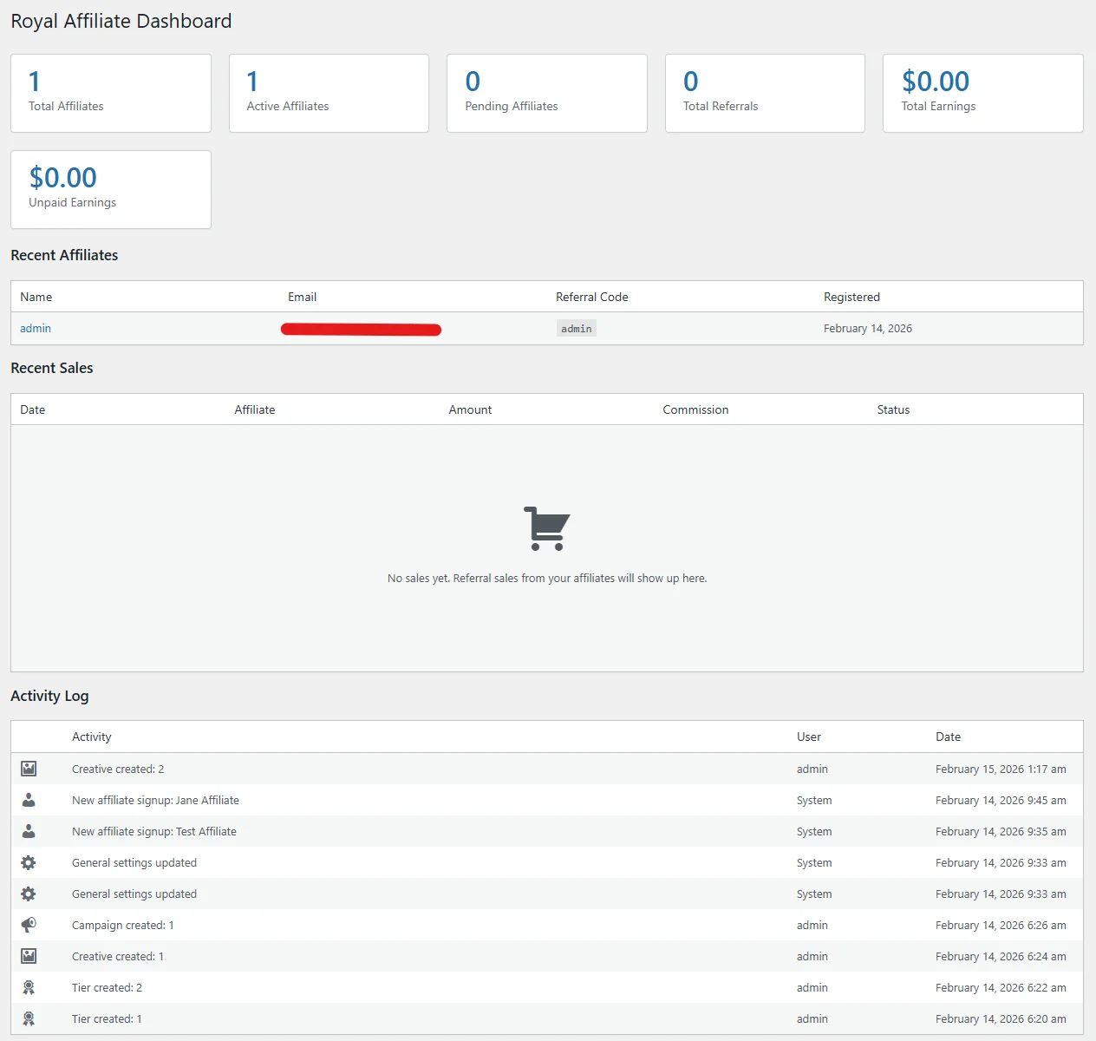Screen dimensions: 1096x1041
Task: Click the Creative created: 2 image icon
Action: [x=29, y=769]
